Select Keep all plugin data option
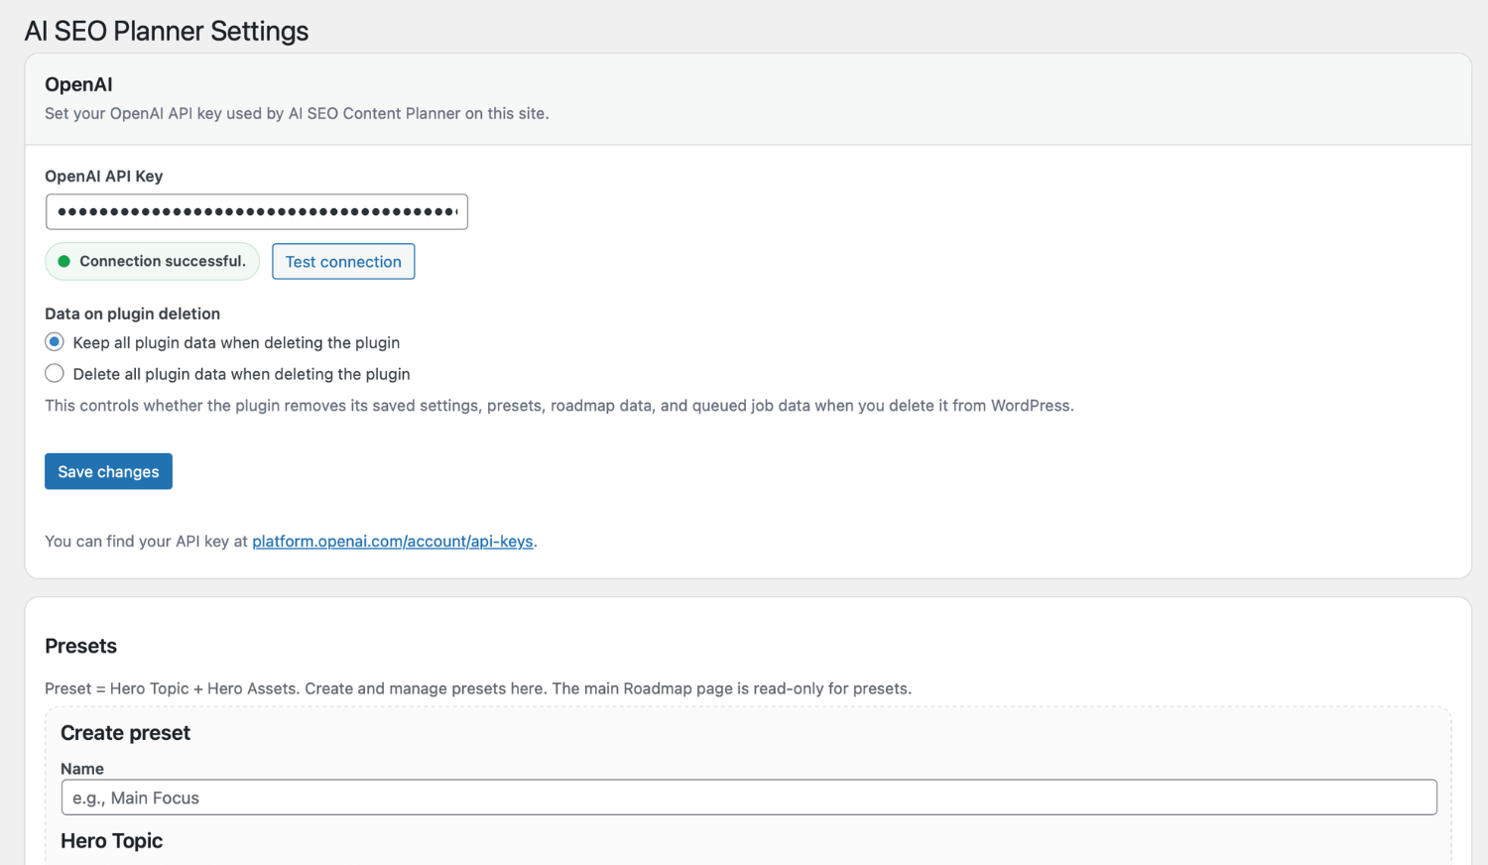The image size is (1488, 865). pyautogui.click(x=55, y=342)
